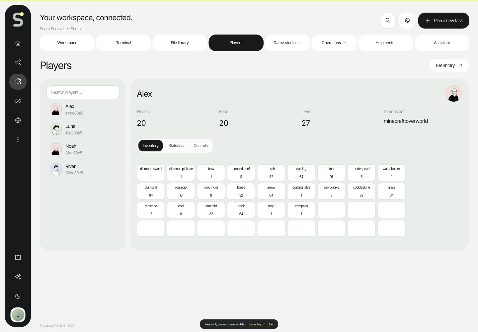
Task: Open the home icon in sidebar
Action: click(x=18, y=43)
